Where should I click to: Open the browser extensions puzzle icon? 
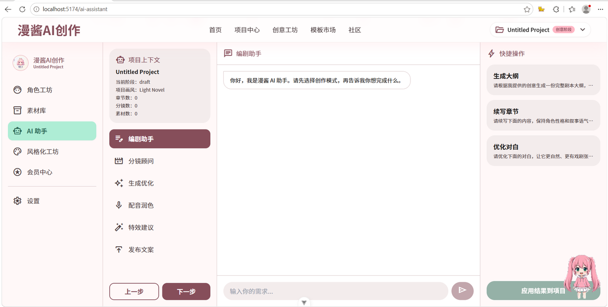556,9
